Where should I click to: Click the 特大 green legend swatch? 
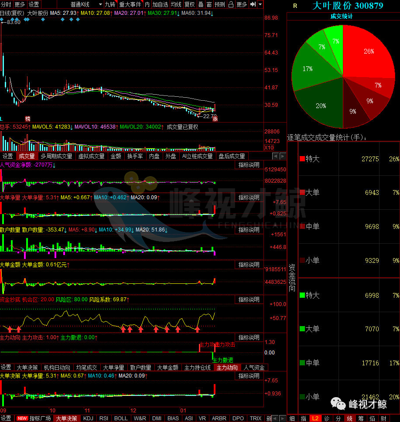[302, 295]
